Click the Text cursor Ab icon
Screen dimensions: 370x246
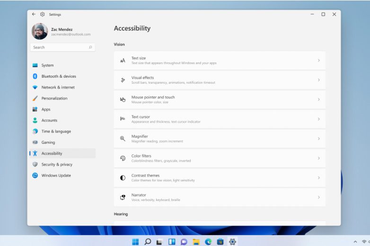[123, 119]
